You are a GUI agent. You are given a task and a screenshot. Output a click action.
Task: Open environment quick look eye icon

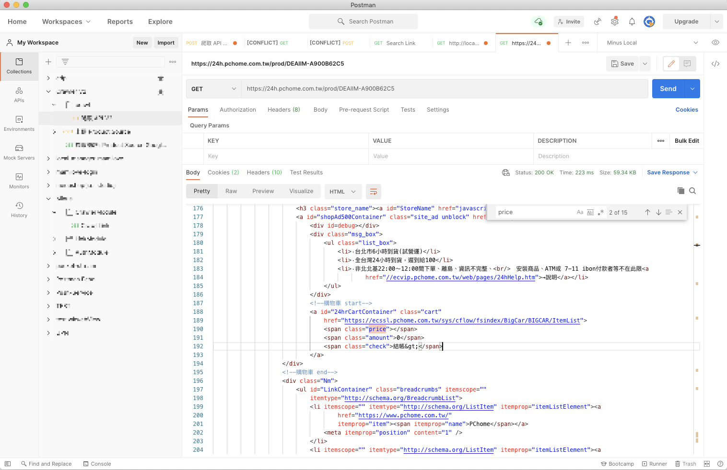[x=715, y=43]
